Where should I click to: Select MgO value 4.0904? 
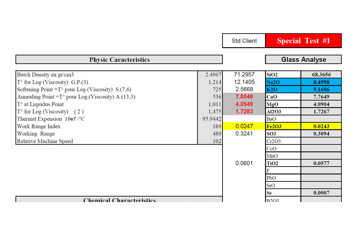tap(321, 104)
